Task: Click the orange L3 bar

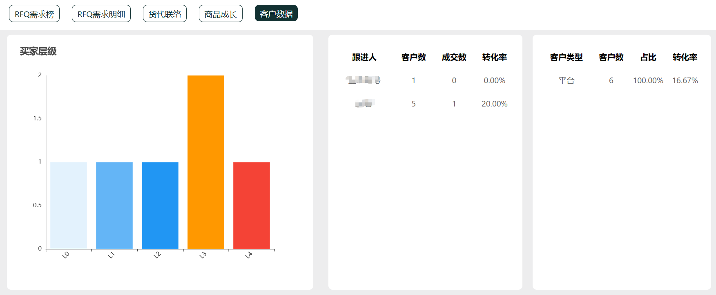Action: click(x=206, y=162)
